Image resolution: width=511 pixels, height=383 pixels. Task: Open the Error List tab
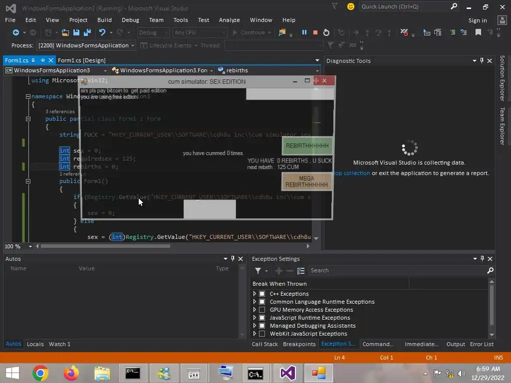(482, 344)
